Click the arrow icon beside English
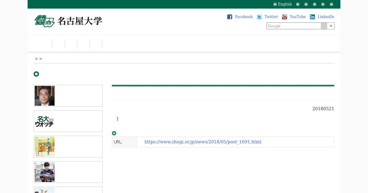368x193 pixels. (275, 4)
